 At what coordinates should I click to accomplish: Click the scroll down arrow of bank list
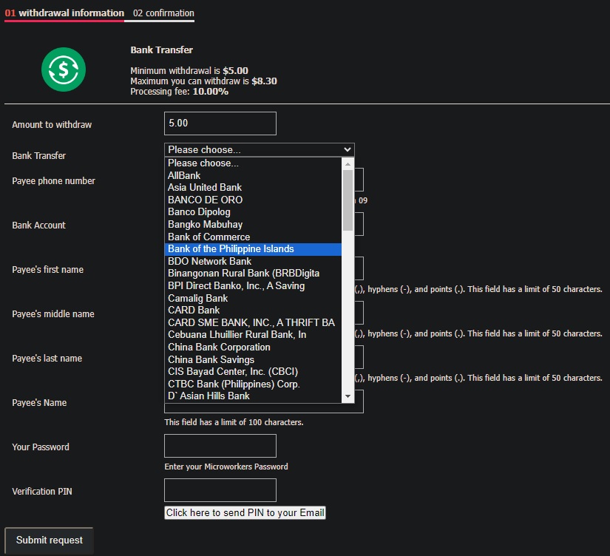point(348,397)
